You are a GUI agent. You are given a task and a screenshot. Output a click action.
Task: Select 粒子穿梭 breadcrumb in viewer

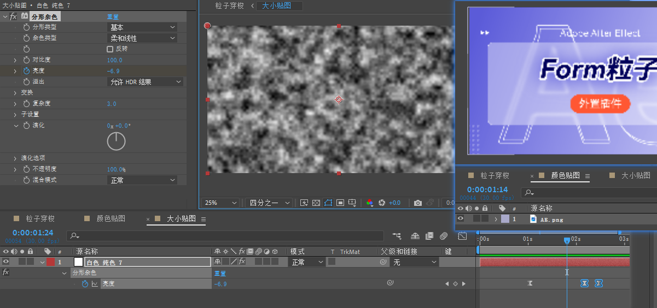[230, 6]
